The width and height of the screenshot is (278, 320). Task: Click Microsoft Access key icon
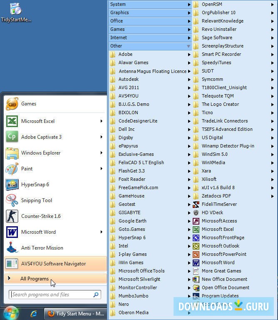[196, 221]
